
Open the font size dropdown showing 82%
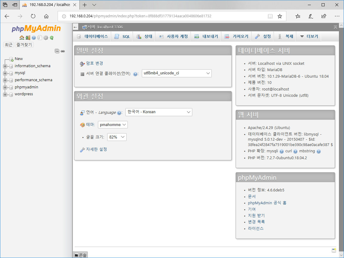click(117, 137)
